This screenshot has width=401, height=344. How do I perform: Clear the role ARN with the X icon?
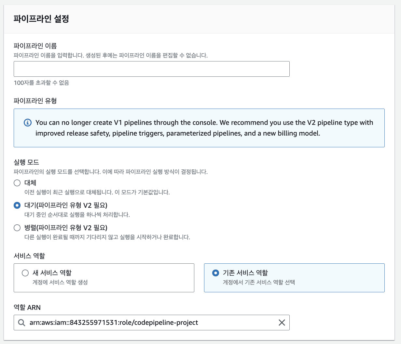[282, 323]
